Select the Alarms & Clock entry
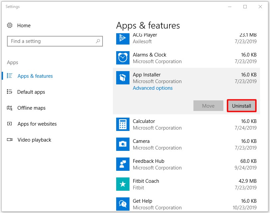Screen dimensions: 270x213 [x=149, y=55]
